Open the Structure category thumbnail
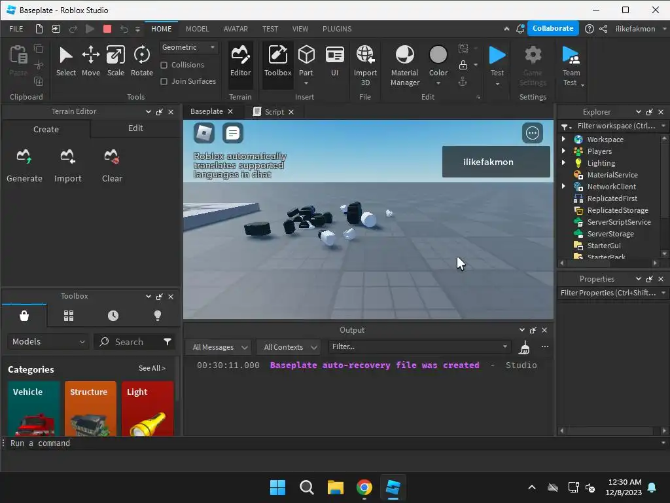The image size is (670, 503). 90,409
